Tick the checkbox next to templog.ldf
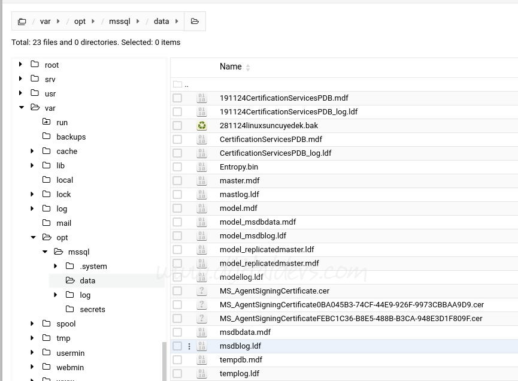This screenshot has width=518, height=381. [178, 373]
